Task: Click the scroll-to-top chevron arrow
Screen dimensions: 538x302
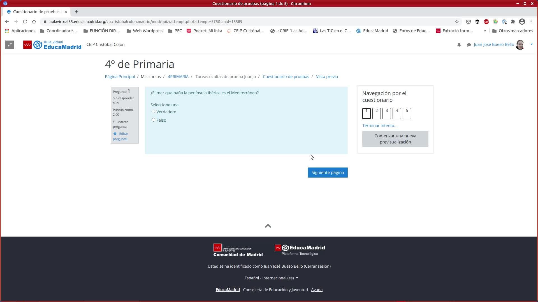Action: click(268, 226)
